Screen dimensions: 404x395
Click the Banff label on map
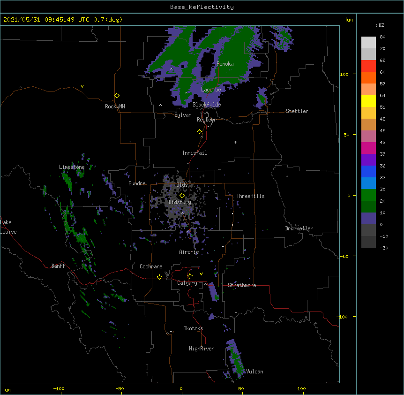point(58,266)
